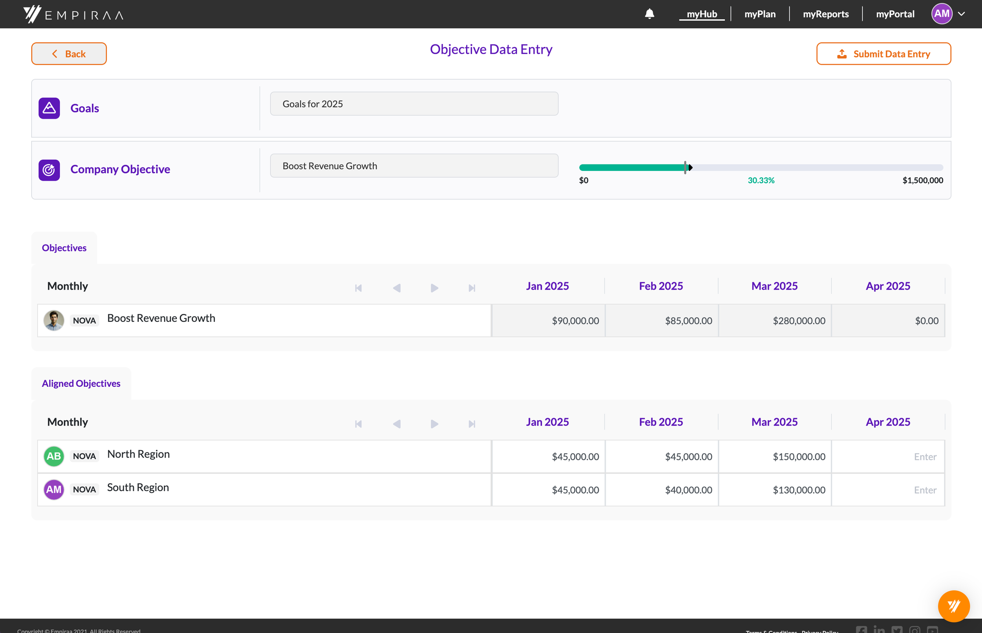Jump to last month in Aligned Objectives
This screenshot has height=633, width=982.
(472, 424)
